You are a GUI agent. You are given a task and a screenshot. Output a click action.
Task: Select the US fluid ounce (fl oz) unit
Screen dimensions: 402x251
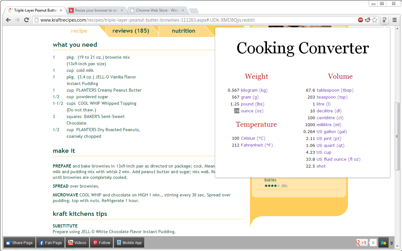point(339,159)
